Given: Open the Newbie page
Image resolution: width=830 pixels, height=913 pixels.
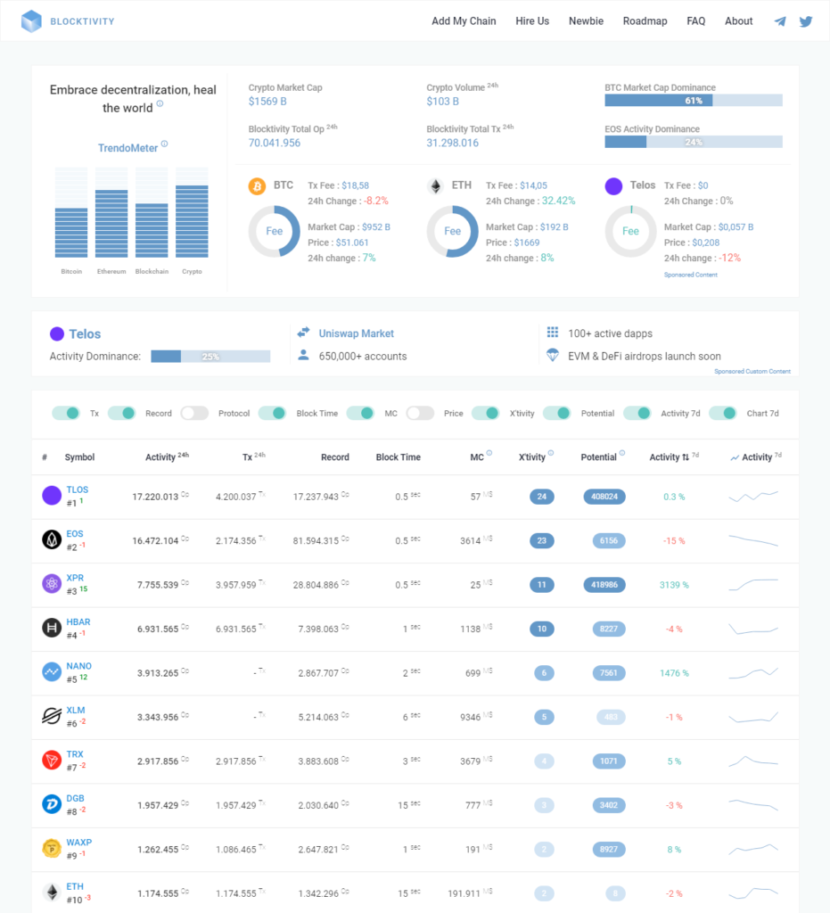Looking at the screenshot, I should [x=586, y=21].
